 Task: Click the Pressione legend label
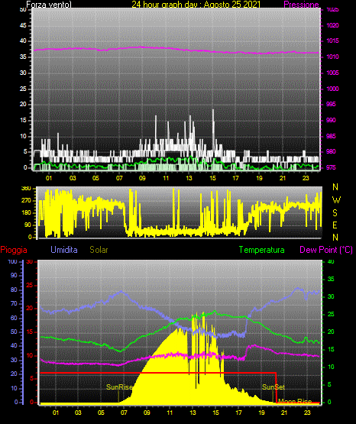301,5
